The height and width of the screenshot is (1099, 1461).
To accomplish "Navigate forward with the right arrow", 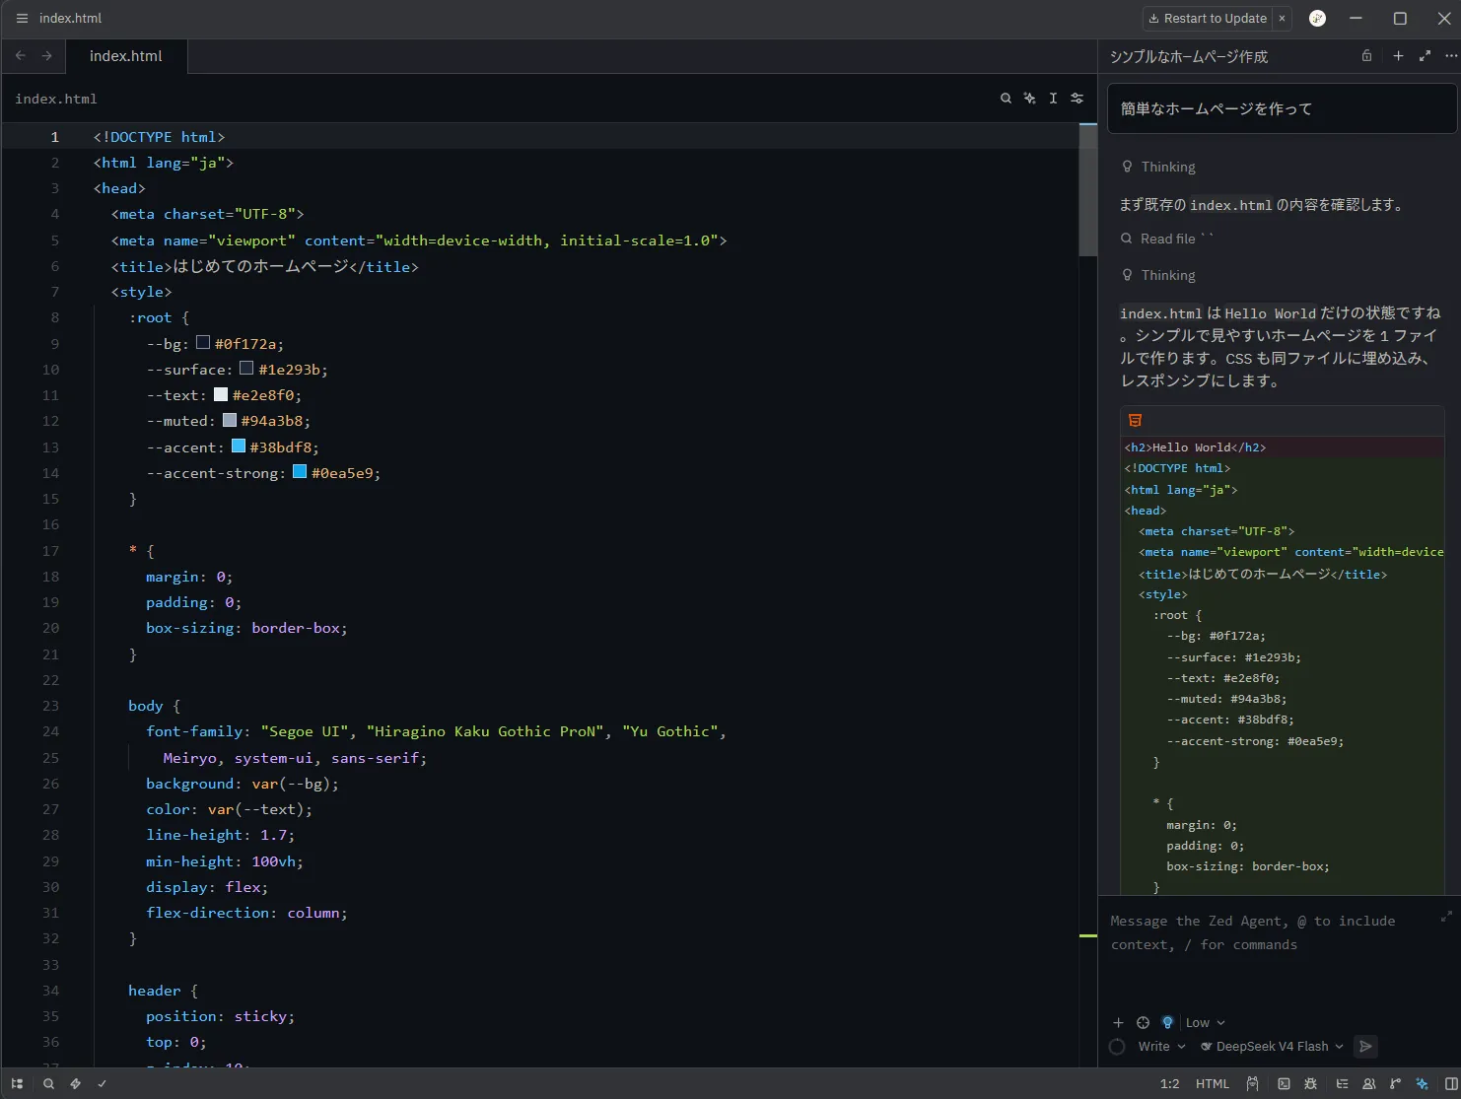I will (46, 56).
